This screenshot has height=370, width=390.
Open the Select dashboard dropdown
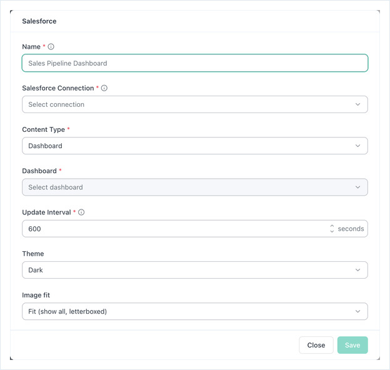coord(195,187)
